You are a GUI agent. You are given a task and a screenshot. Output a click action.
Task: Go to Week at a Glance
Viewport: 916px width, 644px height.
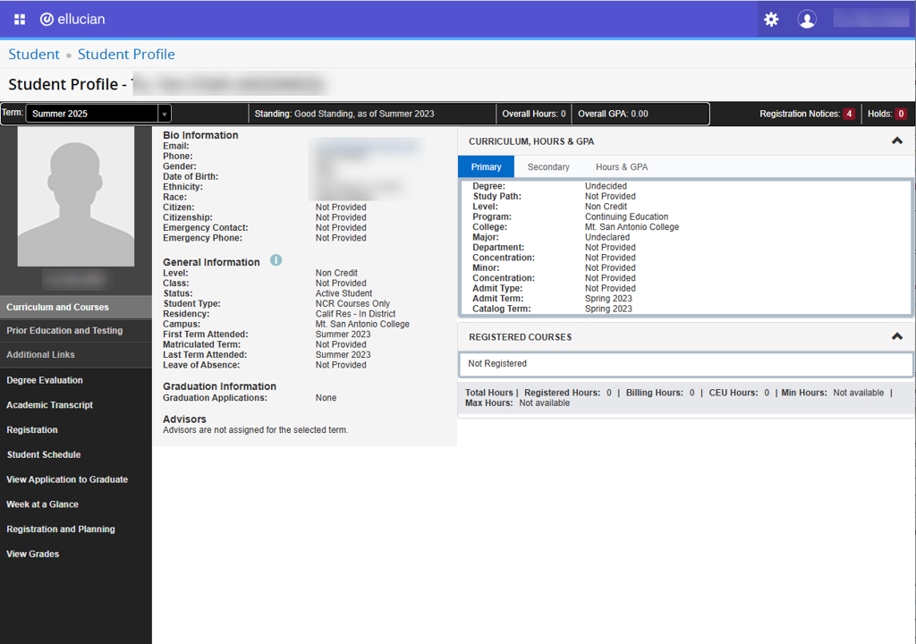click(42, 504)
